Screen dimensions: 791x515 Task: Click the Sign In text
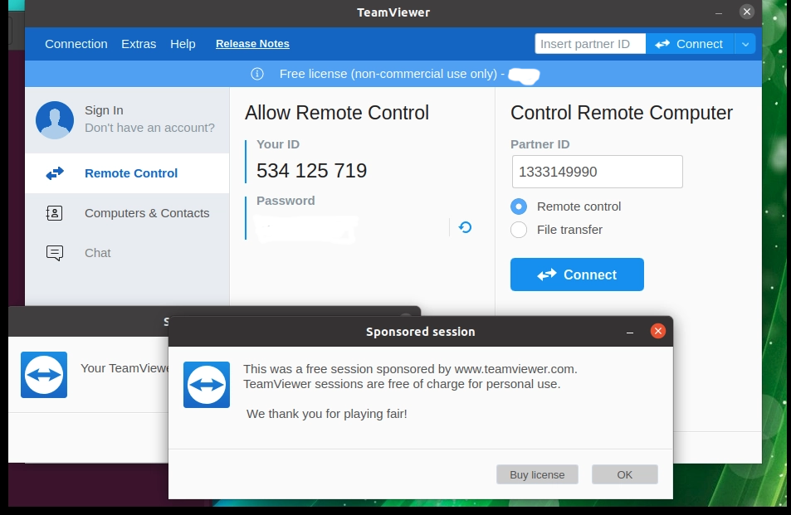[104, 110]
